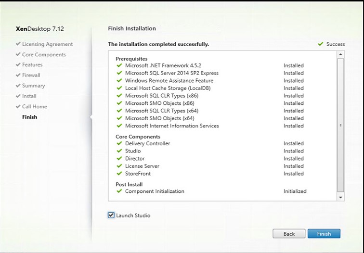Screen dimensions: 364x253
Task: Select Firewall step in sidebar
Action: pyautogui.click(x=31, y=75)
